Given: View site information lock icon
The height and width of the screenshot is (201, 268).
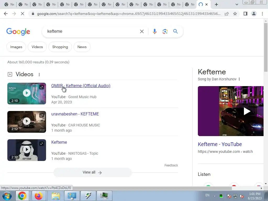Looking at the screenshot, I should pos(33,14).
